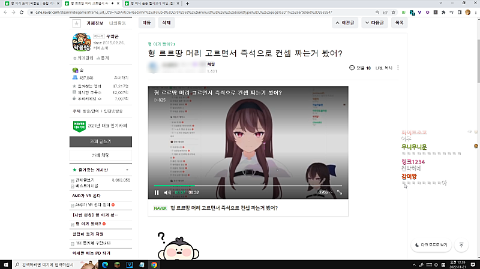
Task: Open the 형 이거 봤어? board breadcrumb link
Action: click(x=161, y=44)
